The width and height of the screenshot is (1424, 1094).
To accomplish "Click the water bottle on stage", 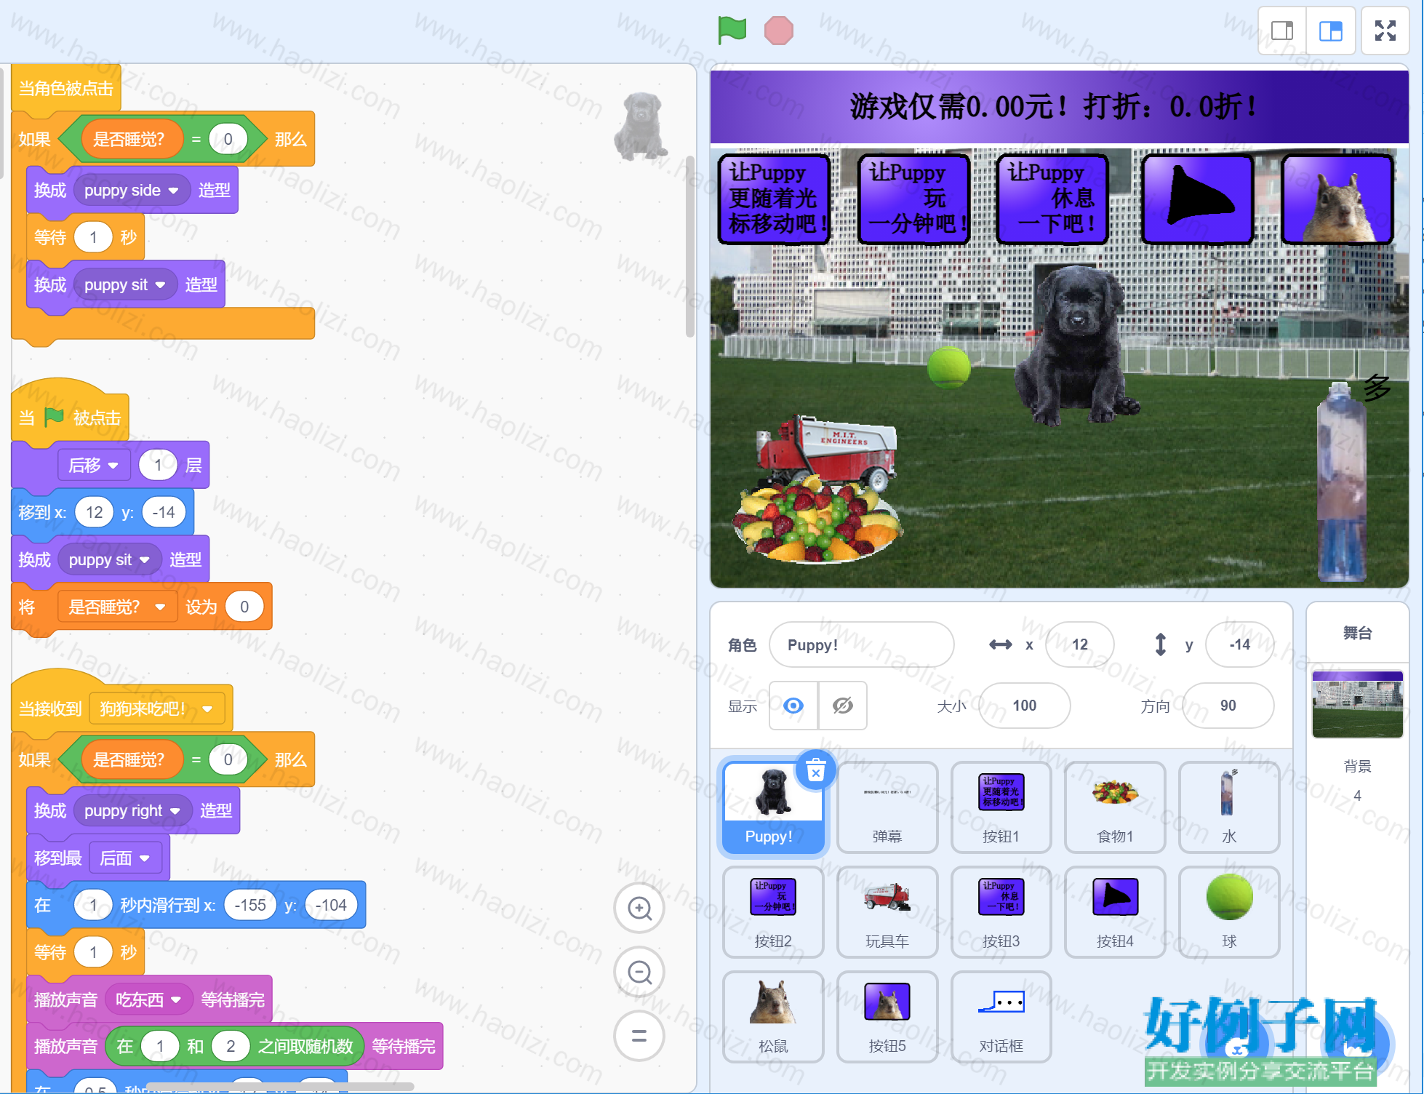I will pos(1342,482).
